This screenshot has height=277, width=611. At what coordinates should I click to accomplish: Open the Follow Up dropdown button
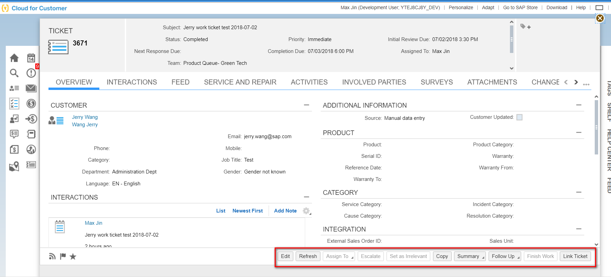point(505,256)
